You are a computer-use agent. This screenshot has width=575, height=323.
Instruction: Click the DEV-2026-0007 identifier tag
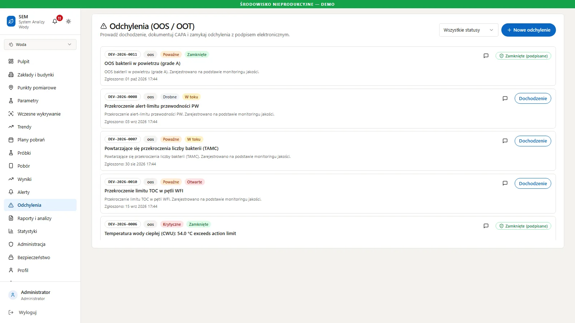pos(123,139)
